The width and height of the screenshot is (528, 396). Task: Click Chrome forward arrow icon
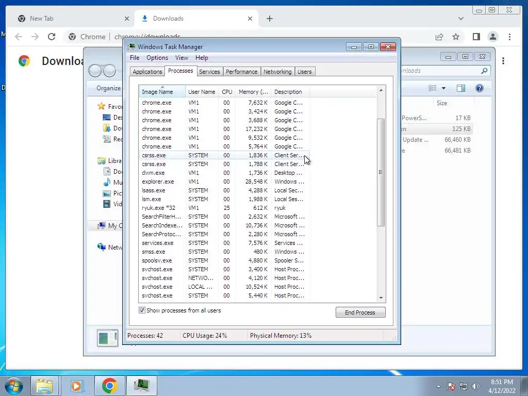(x=35, y=37)
